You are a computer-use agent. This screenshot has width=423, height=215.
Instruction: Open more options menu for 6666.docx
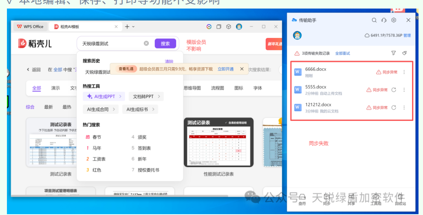[404, 72]
